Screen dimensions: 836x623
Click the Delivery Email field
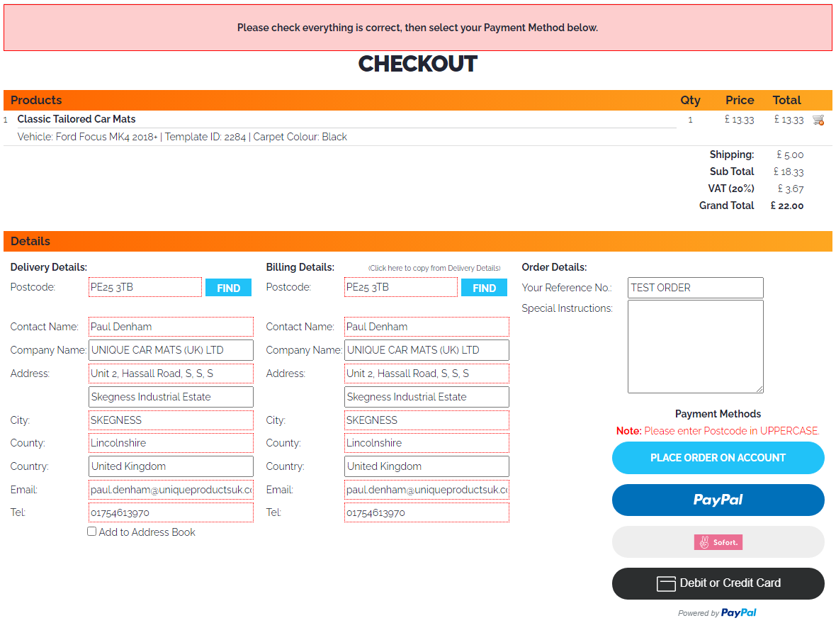tap(171, 490)
